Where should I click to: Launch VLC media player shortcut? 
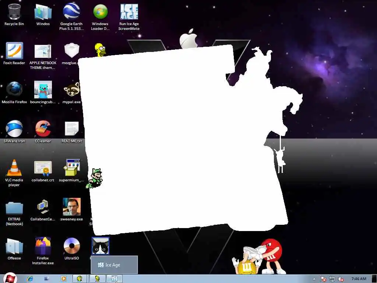pyautogui.click(x=14, y=173)
